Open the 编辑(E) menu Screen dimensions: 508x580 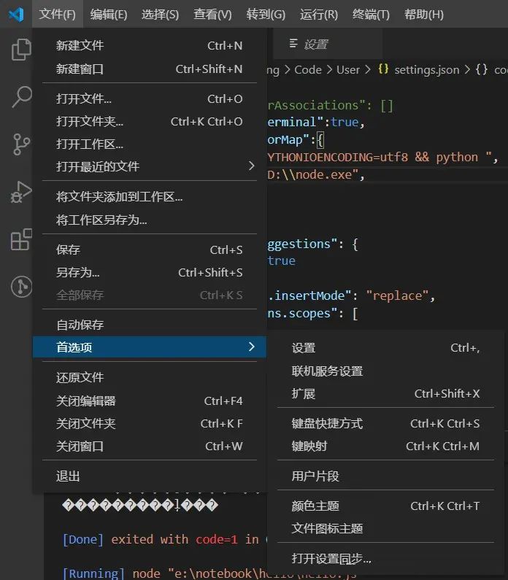pos(109,15)
